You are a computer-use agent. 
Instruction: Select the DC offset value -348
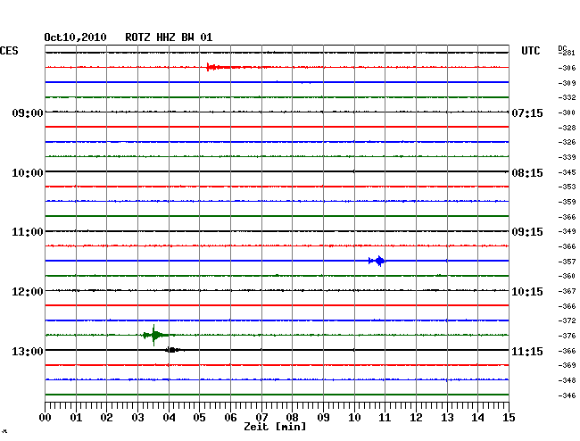click(x=567, y=380)
